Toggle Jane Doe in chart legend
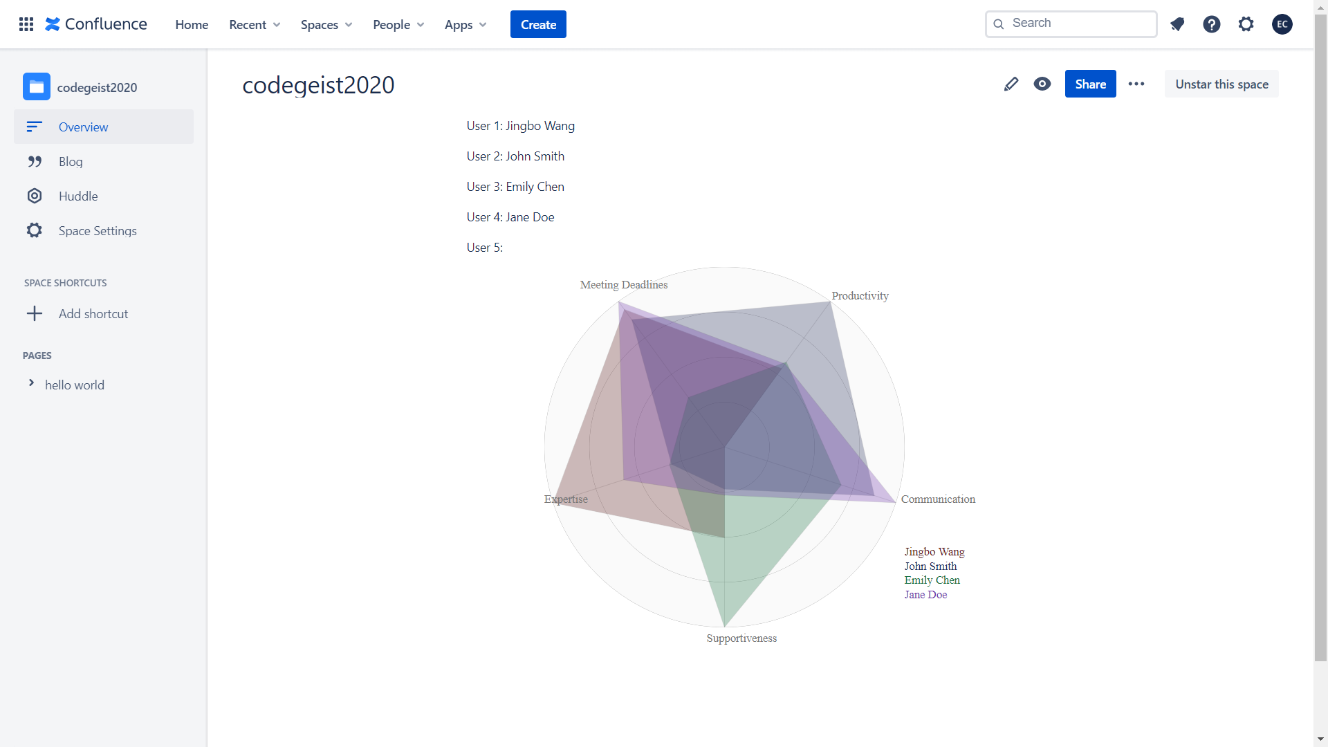1328x747 pixels. click(925, 595)
